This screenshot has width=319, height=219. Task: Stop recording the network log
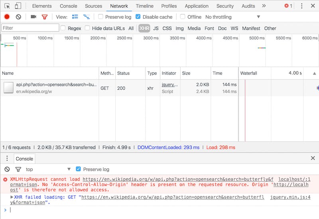[x=7, y=17]
